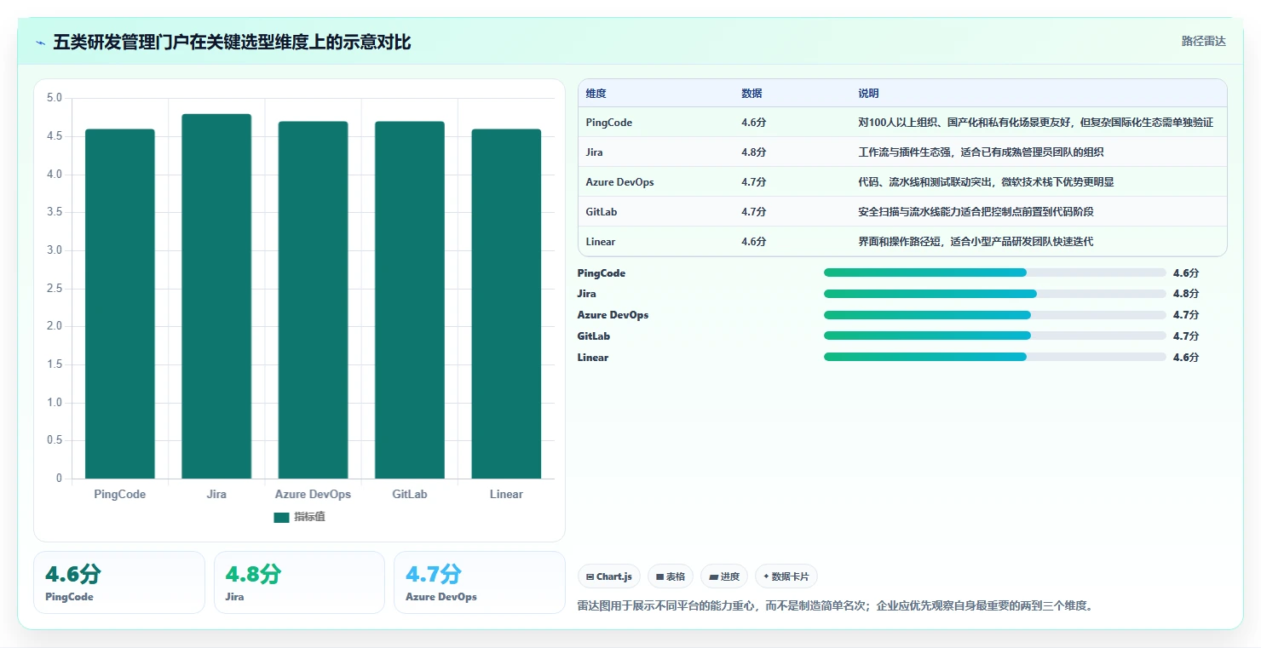Click the description 工作流与插件生态强
Image resolution: width=1261 pixels, height=648 pixels.
[981, 152]
